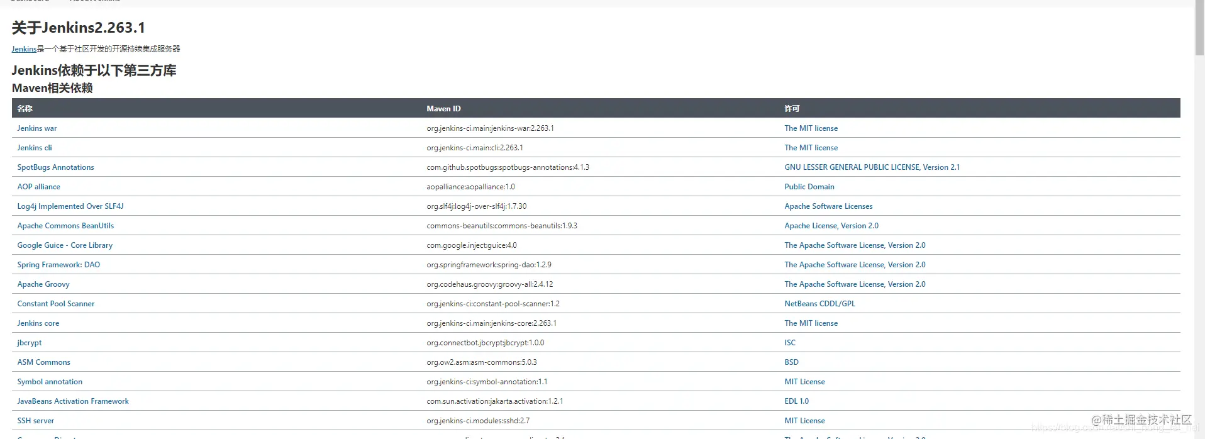Open the SpotBugs Annotations link
This screenshot has width=1205, height=439.
coord(55,167)
